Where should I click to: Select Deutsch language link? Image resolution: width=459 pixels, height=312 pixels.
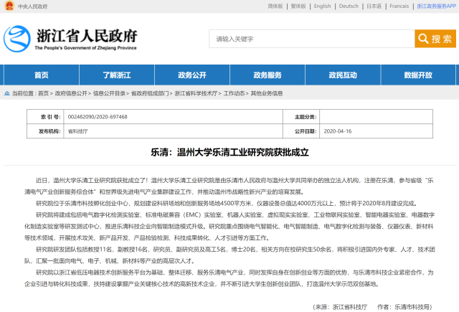(x=349, y=6)
